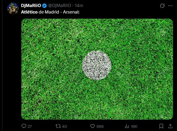Click the 18K views count
The image size is (177, 131).
point(134,126)
